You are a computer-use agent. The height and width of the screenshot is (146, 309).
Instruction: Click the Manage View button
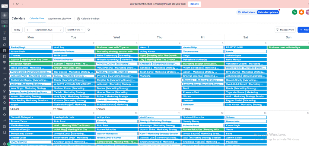[285, 30]
